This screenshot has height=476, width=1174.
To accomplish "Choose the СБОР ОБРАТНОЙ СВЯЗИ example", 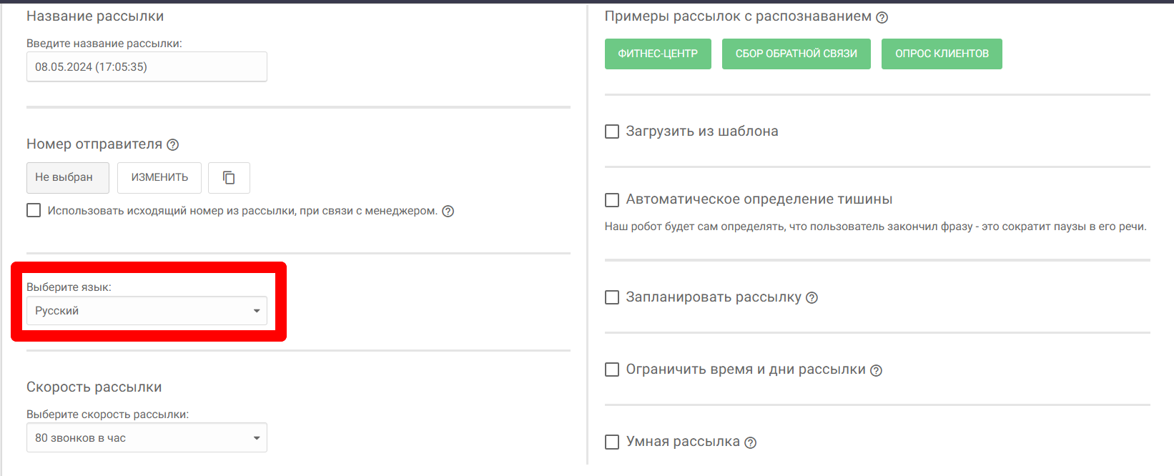I will click(x=796, y=54).
